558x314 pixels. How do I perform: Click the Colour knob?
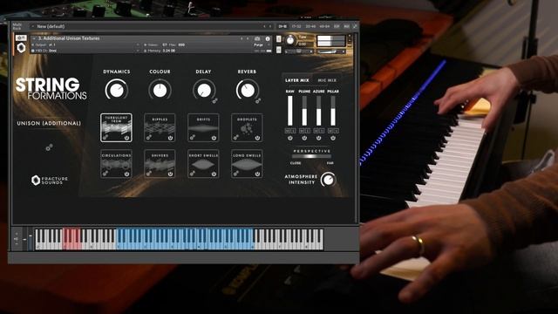coord(160,90)
